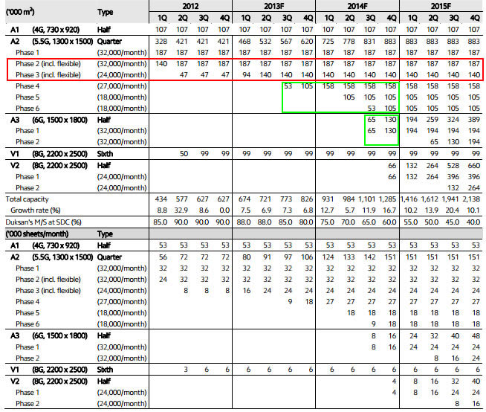Click total capacity value 773
Screen dimensions: 486x412
click(x=286, y=199)
